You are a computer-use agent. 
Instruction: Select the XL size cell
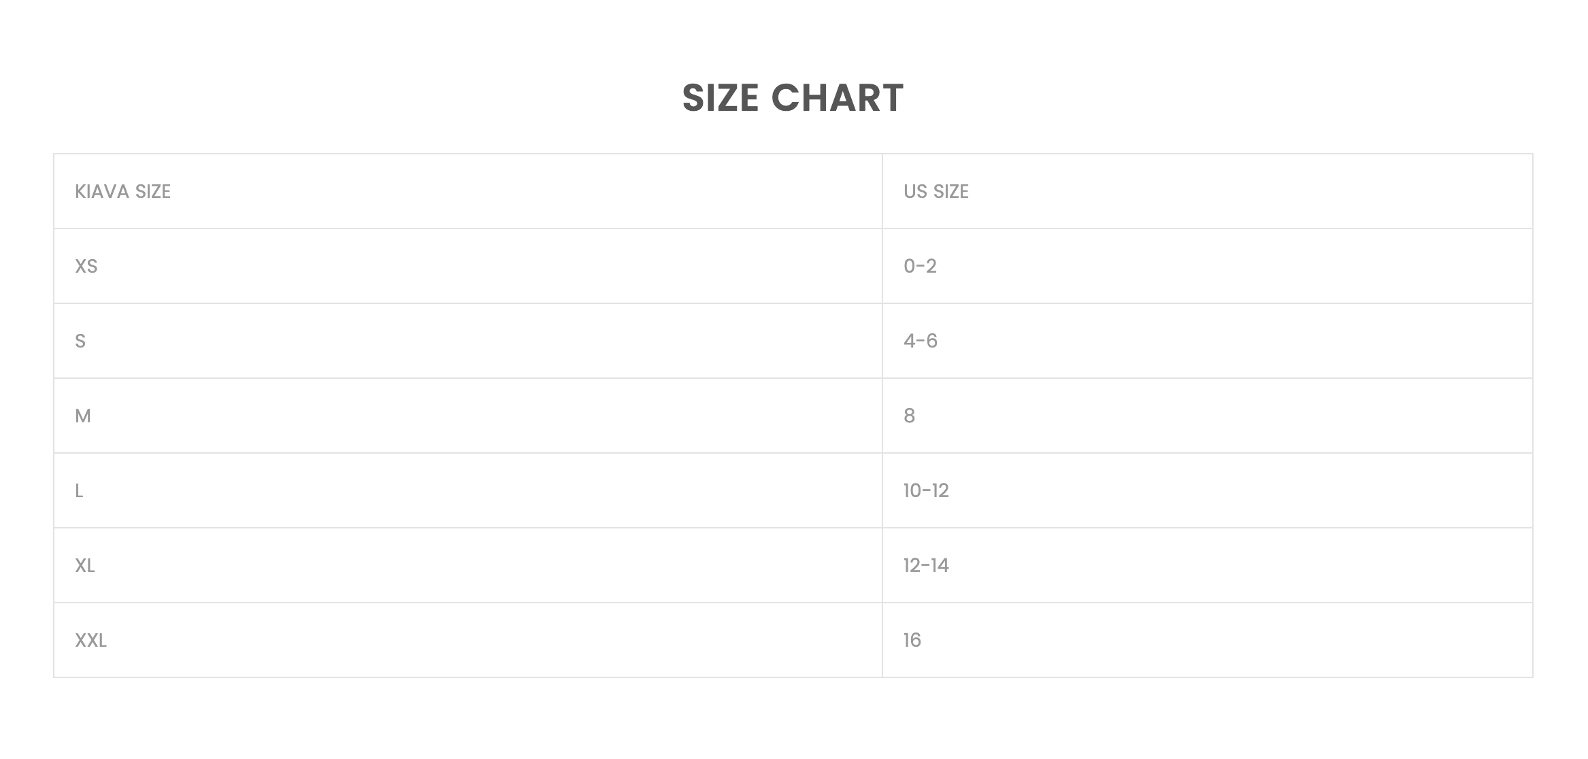[x=85, y=566]
